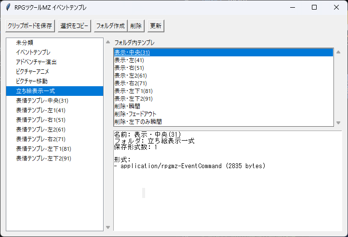Select the 表情テンプレ-右1(51) folder
The width and height of the screenshot is (348, 237).
[54, 120]
